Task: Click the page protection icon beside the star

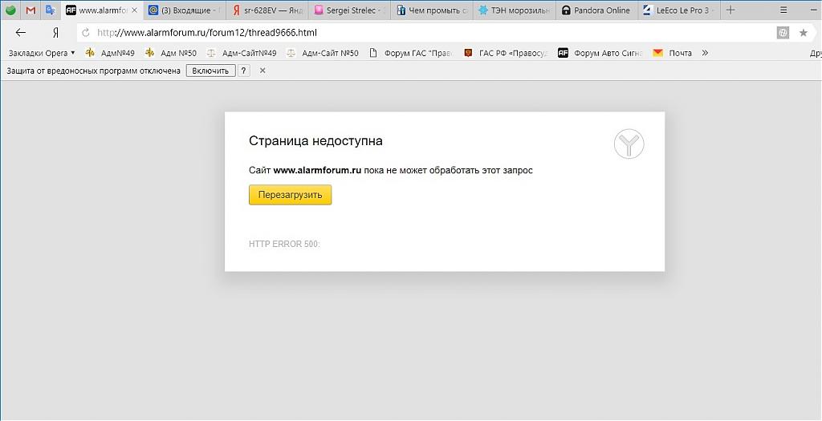Action: (783, 33)
